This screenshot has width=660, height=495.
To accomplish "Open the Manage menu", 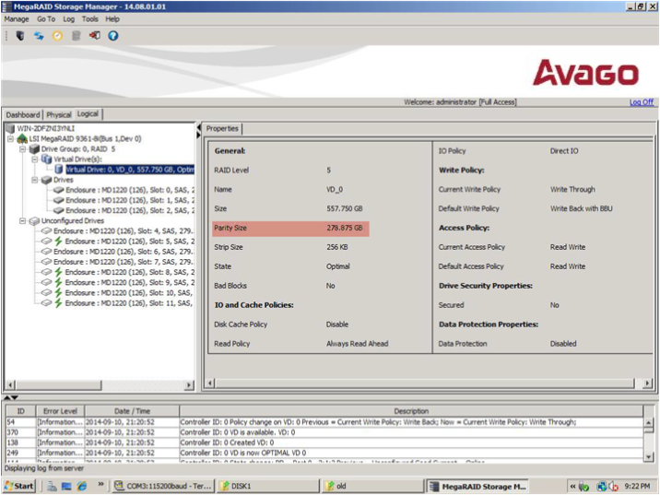I will [x=17, y=18].
